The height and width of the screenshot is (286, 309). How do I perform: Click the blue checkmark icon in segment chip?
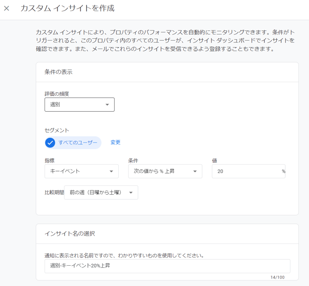(x=50, y=143)
